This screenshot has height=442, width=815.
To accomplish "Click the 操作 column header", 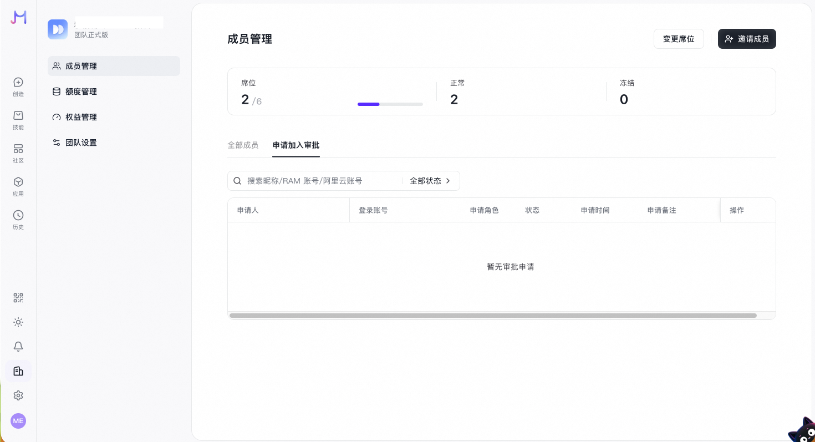I will [x=737, y=210].
